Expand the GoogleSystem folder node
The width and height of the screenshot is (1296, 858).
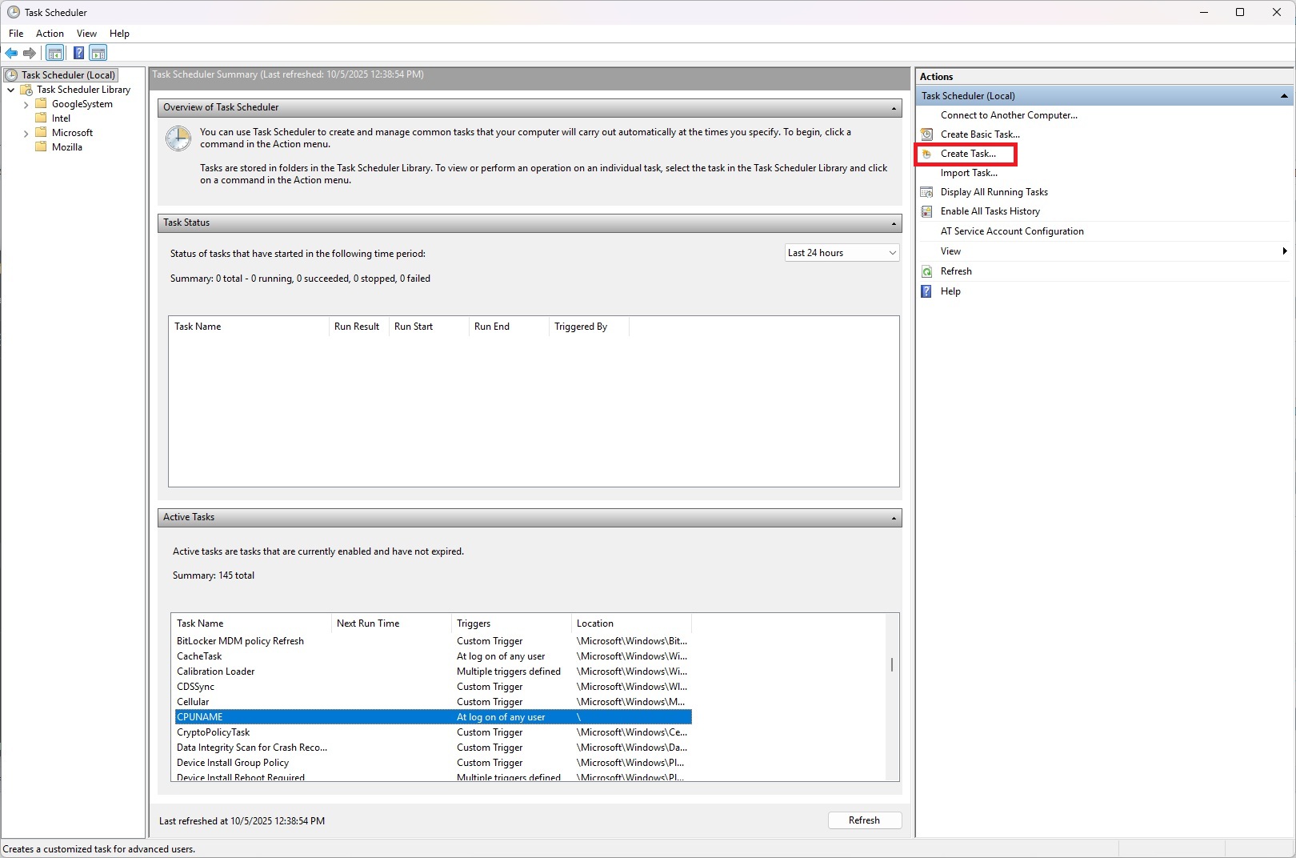(26, 104)
